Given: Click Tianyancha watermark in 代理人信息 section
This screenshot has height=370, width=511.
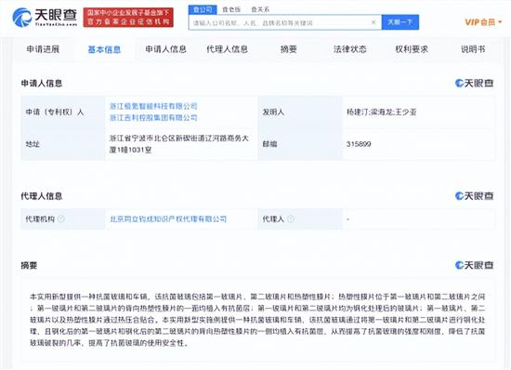Looking at the screenshot, I should (x=474, y=196).
